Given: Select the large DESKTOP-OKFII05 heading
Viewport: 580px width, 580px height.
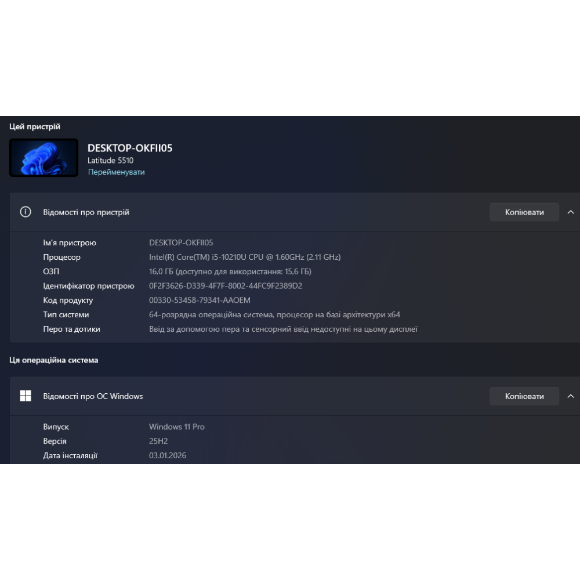Looking at the screenshot, I should click(x=130, y=148).
